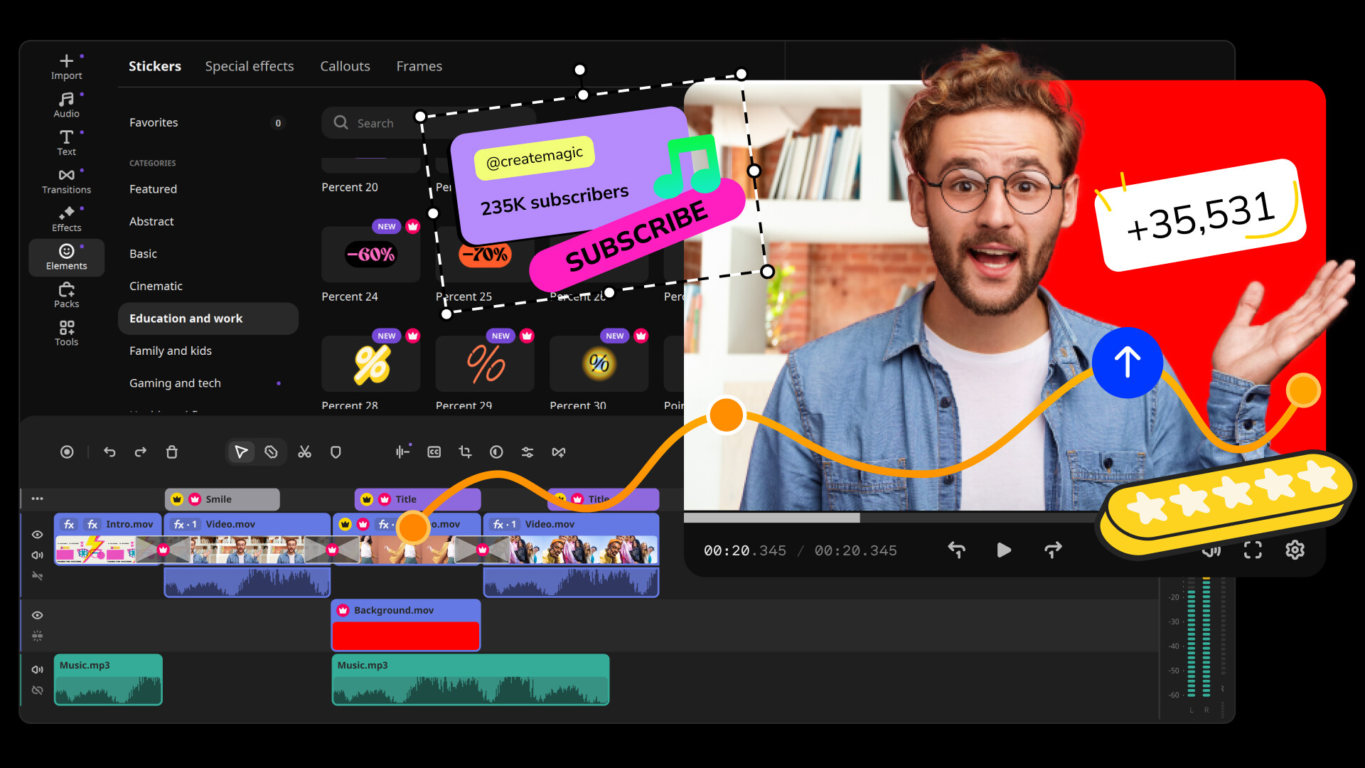This screenshot has height=768, width=1365.
Task: Open the closed captions (CC) tool
Action: [434, 452]
